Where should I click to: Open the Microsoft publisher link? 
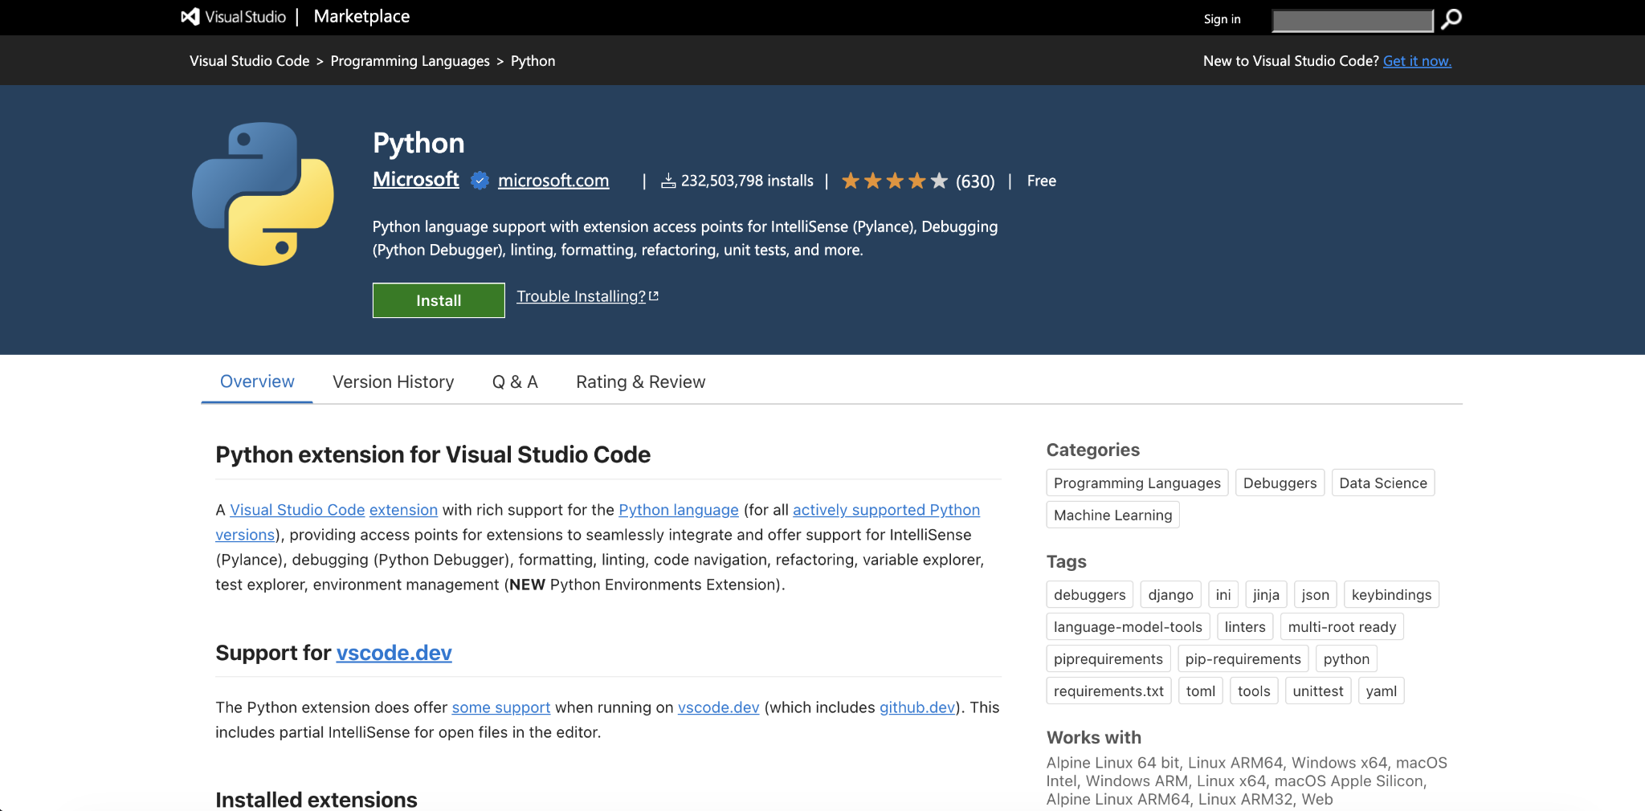416,180
